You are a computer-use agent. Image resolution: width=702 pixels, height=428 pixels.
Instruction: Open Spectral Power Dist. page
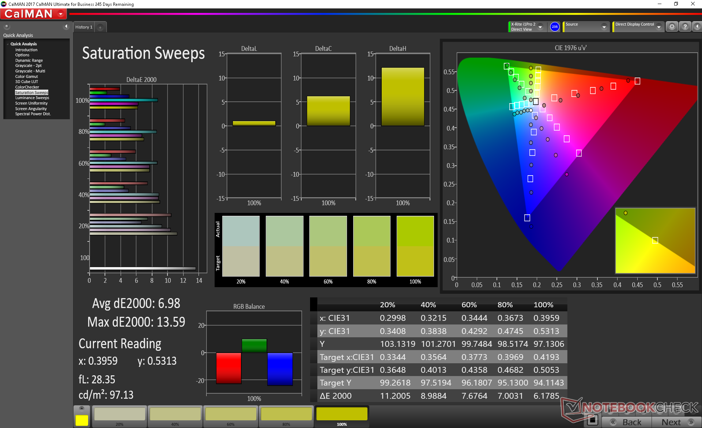(x=33, y=114)
